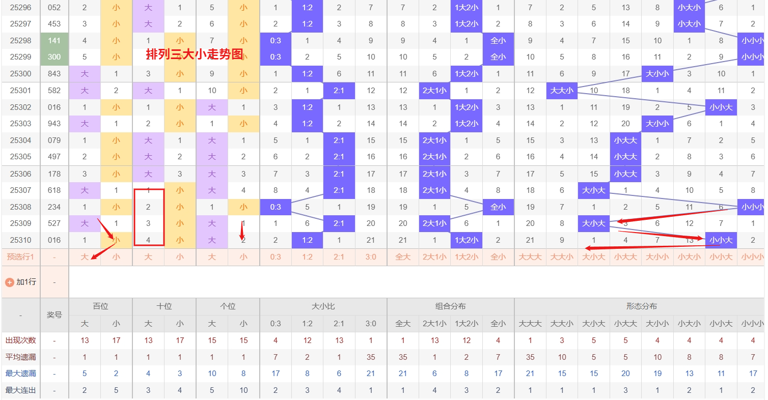768x400 pixels.
Task: Select 全大 in the 预选行1 row
Action: (403, 257)
